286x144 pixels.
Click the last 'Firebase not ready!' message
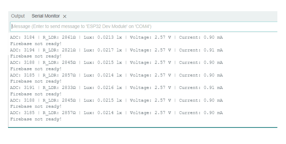coord(36,119)
